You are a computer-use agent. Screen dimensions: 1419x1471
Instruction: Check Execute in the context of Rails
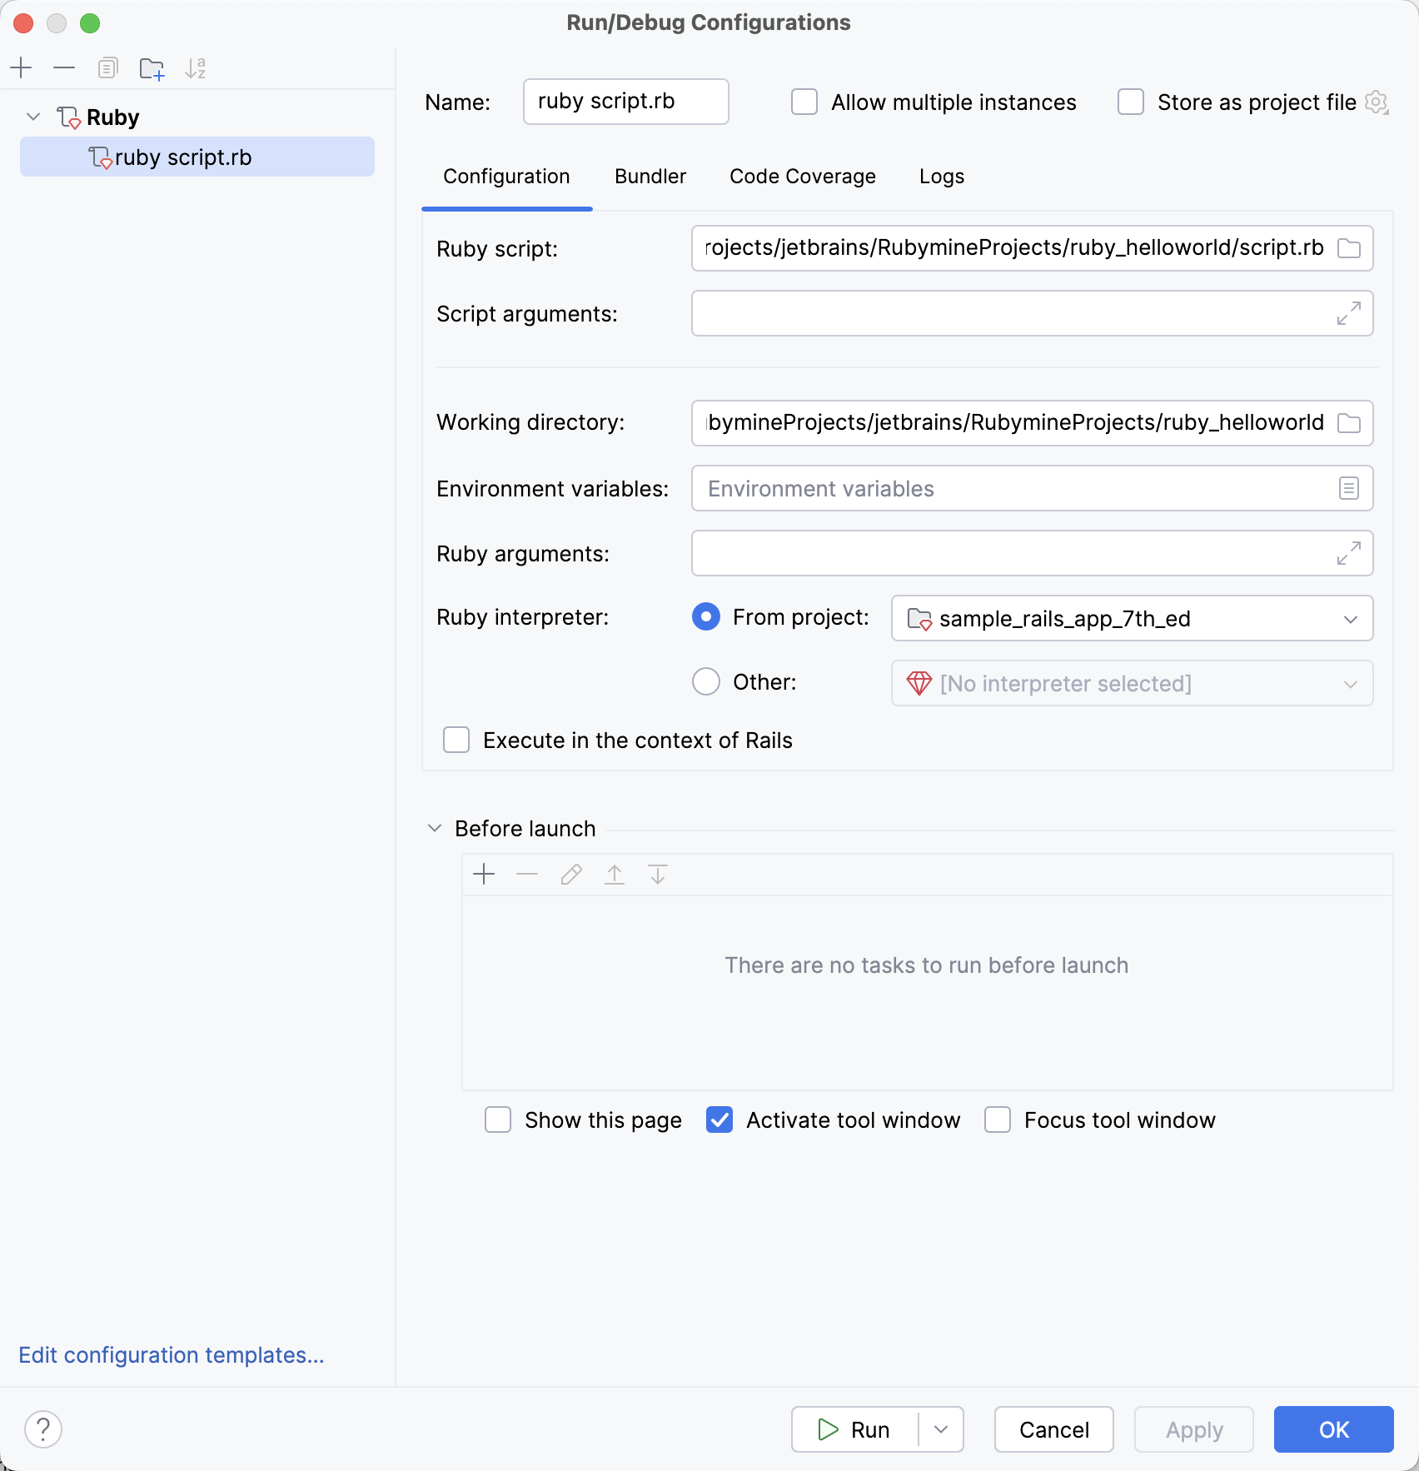pyautogui.click(x=456, y=740)
